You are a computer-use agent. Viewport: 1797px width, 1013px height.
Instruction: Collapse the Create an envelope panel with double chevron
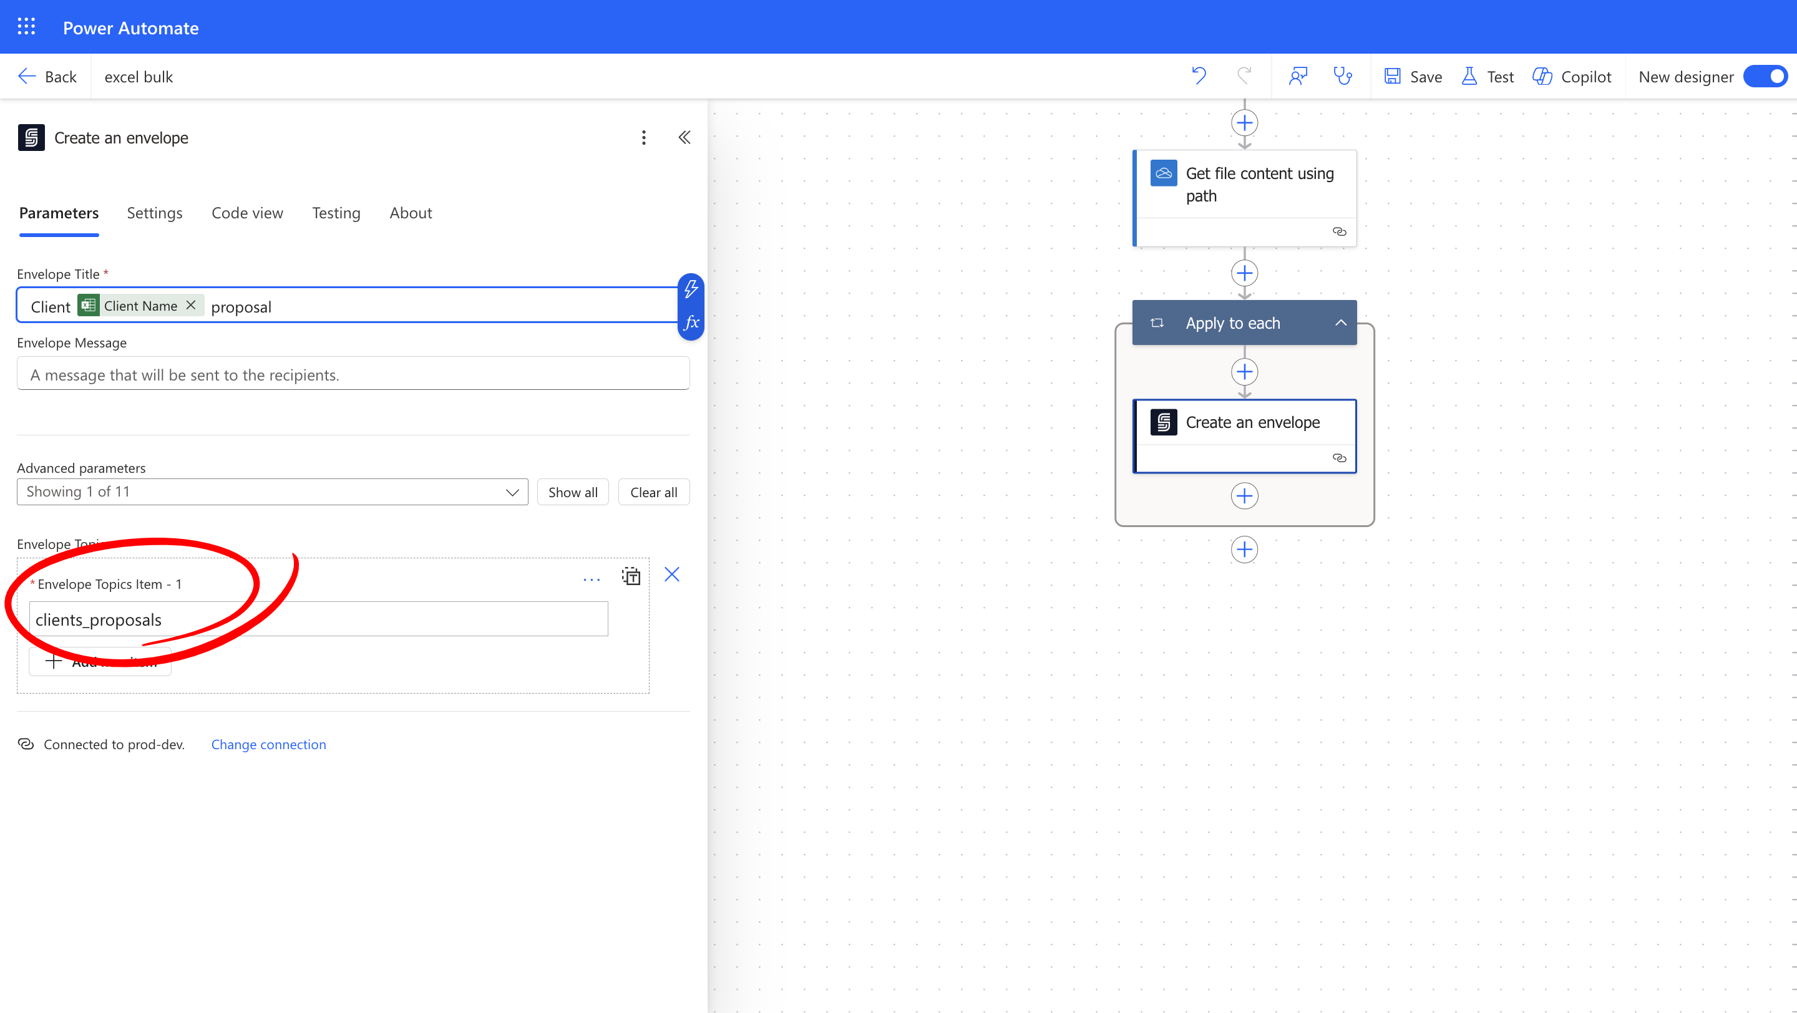(x=684, y=137)
